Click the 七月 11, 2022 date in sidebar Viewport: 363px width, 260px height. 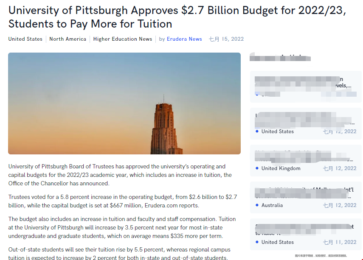tap(339, 242)
